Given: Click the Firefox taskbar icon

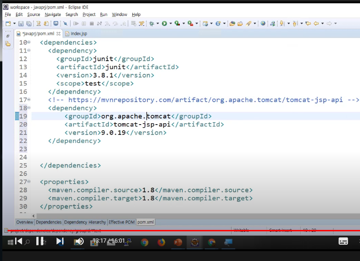Looking at the screenshot, I should (161, 242).
